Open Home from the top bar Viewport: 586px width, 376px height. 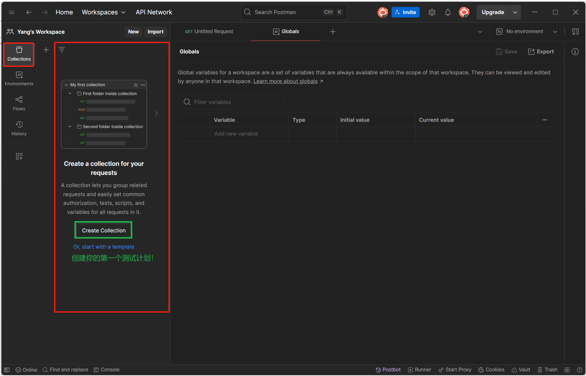click(x=64, y=12)
